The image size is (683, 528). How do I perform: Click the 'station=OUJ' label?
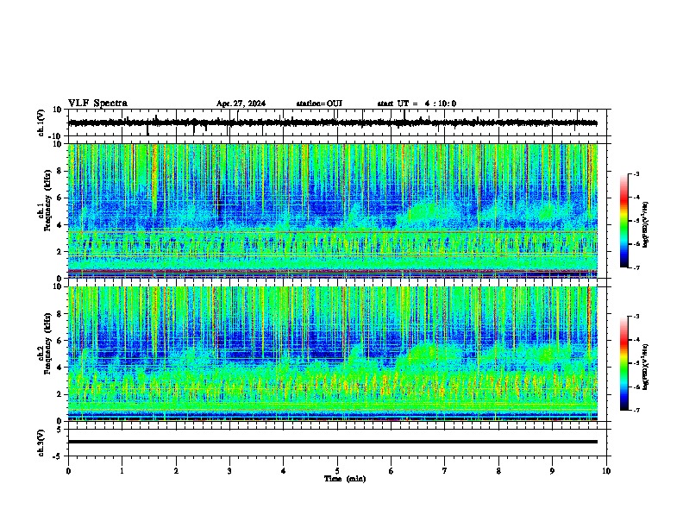click(319, 104)
